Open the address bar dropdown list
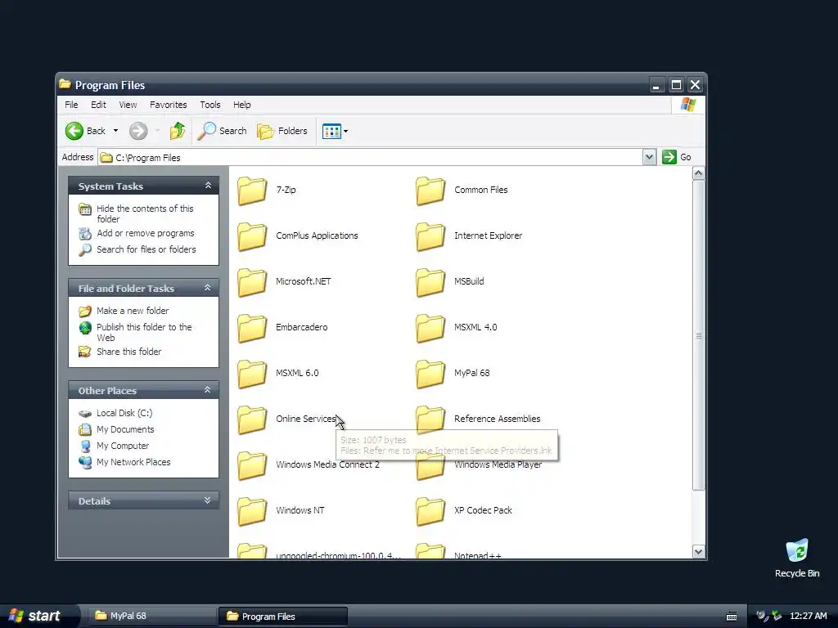Screen dimensions: 838x628 pyautogui.click(x=649, y=157)
